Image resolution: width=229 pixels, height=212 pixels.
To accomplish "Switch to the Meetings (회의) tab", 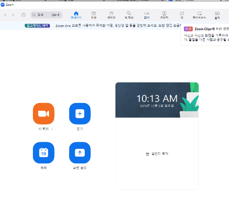I will click(x=147, y=15).
